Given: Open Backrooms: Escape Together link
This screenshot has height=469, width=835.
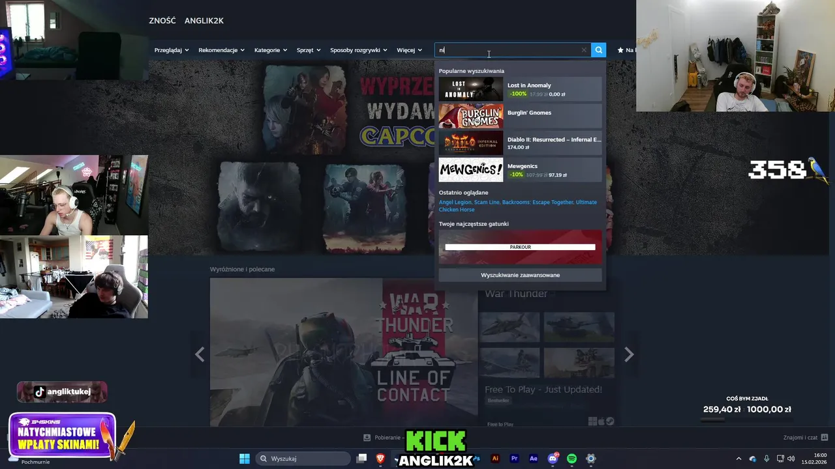Looking at the screenshot, I should [539, 202].
